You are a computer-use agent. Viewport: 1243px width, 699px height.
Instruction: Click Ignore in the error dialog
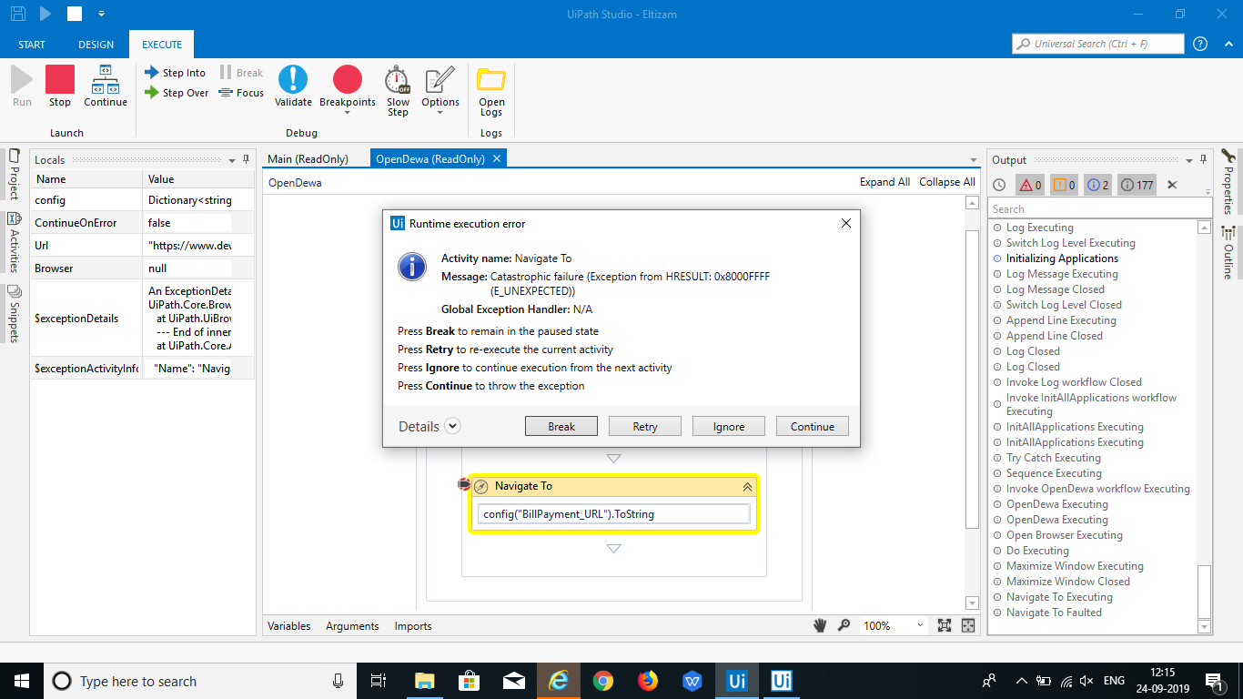pyautogui.click(x=729, y=427)
